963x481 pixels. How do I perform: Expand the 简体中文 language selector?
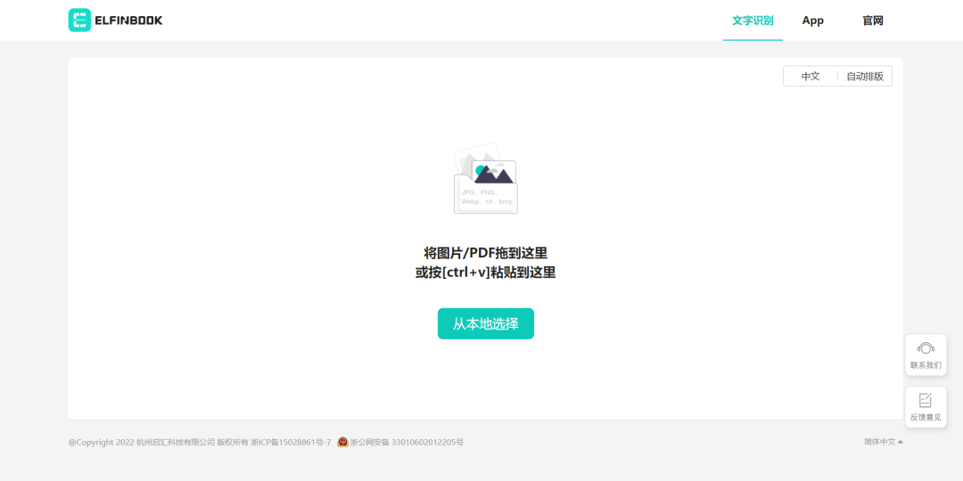click(x=883, y=442)
